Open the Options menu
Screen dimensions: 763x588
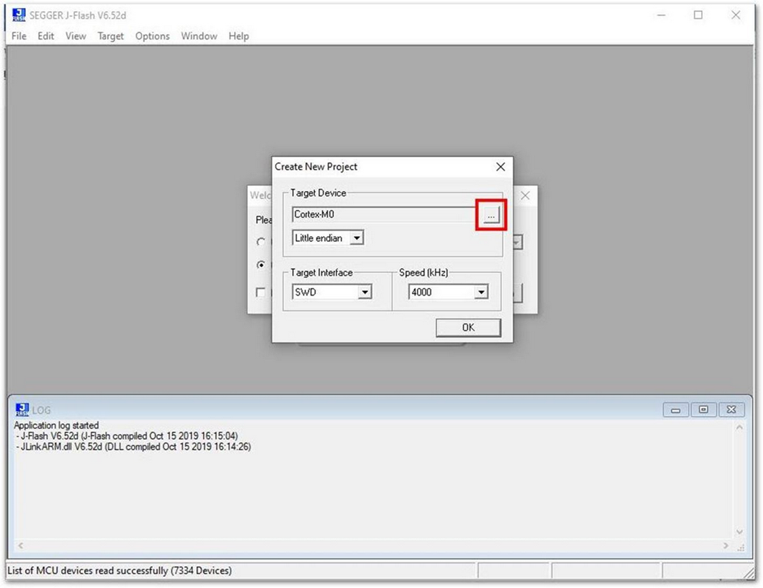(x=152, y=36)
